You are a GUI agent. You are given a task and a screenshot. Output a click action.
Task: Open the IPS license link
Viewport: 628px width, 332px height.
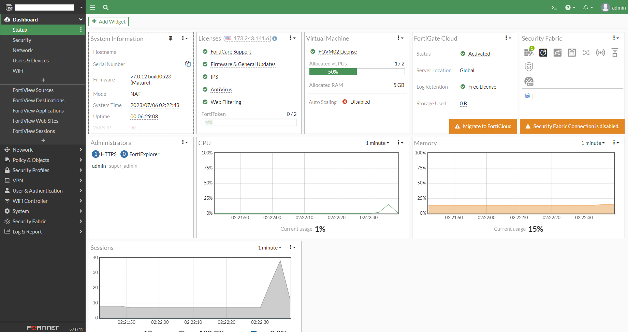[x=214, y=77]
